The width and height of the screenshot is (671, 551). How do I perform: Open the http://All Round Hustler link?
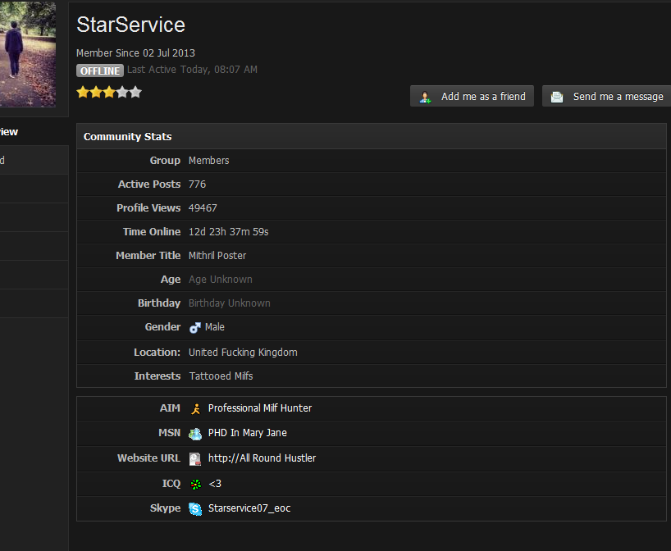[x=262, y=458]
